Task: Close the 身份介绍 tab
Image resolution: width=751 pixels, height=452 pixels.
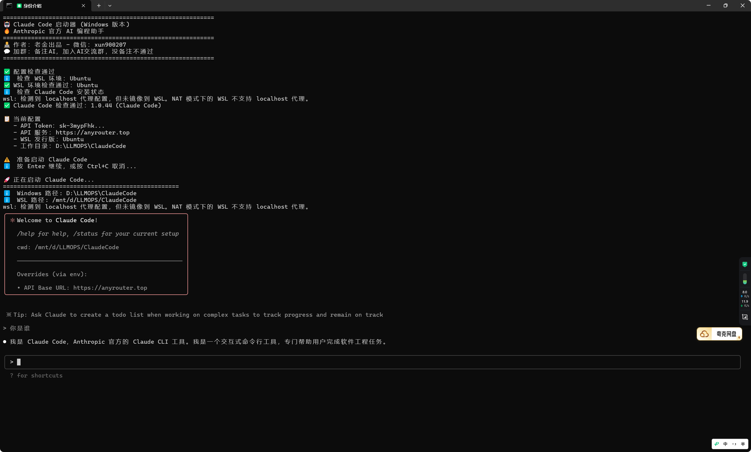Action: click(x=83, y=6)
